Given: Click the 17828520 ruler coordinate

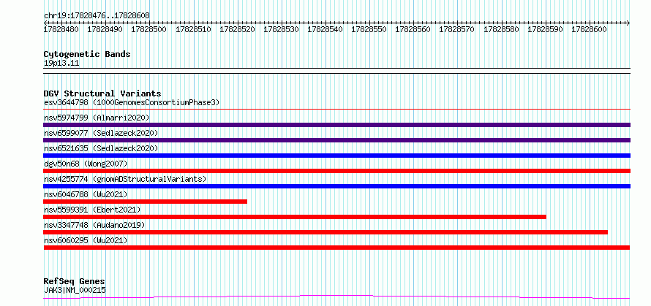Looking at the screenshot, I should tap(237, 29).
